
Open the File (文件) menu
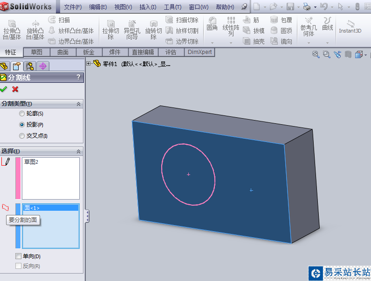point(73,7)
